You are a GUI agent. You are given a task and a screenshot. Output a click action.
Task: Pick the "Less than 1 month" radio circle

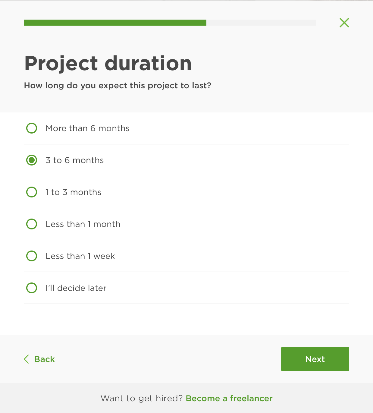[x=32, y=224]
